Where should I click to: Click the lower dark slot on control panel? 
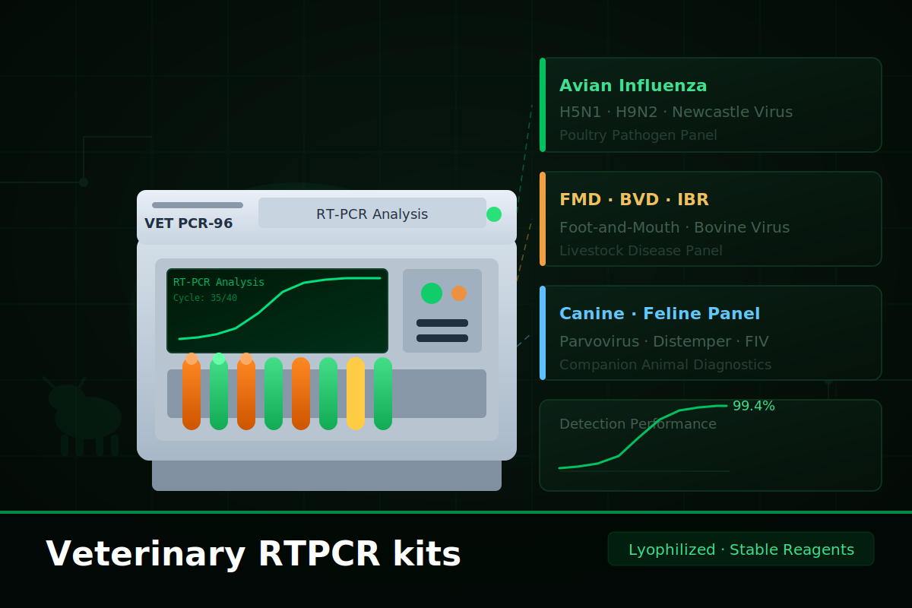coord(442,338)
